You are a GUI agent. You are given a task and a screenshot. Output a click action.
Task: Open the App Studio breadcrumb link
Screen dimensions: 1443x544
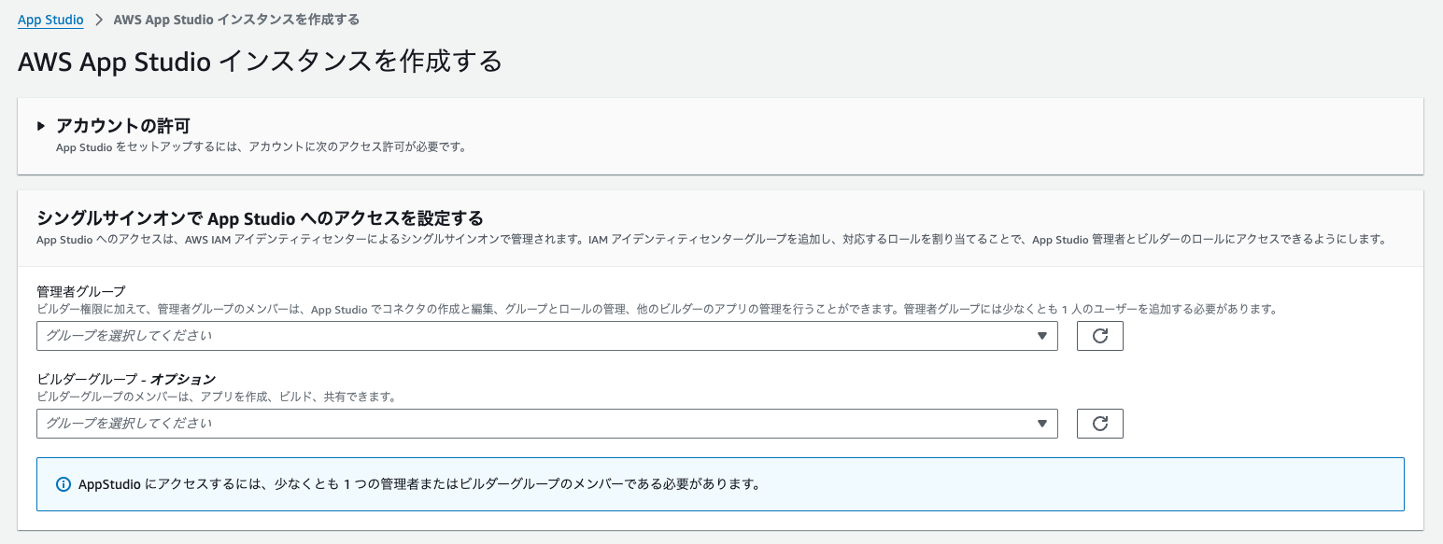[50, 19]
